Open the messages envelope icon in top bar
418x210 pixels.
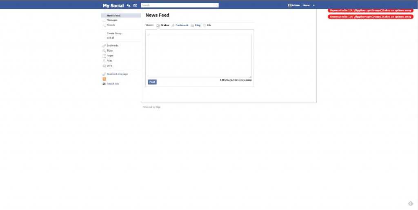[135, 5]
